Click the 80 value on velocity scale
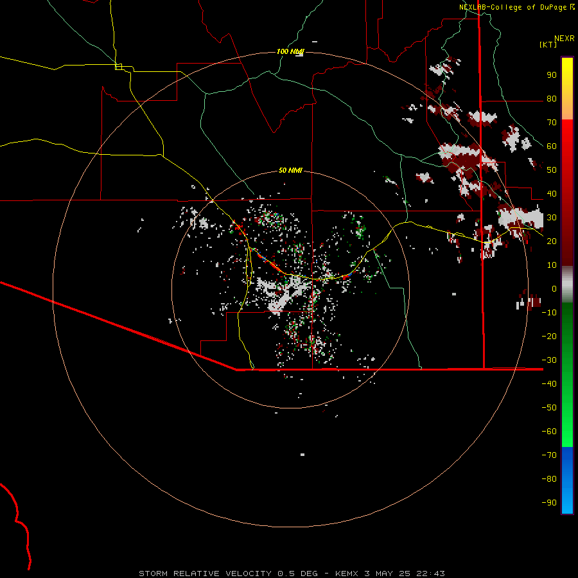Viewport: 578px width, 578px height. [x=552, y=98]
